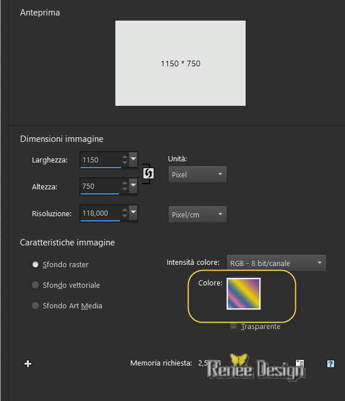Image resolution: width=345 pixels, height=401 pixels.
Task: Open the Unità Pixel dropdown
Action: pos(198,174)
